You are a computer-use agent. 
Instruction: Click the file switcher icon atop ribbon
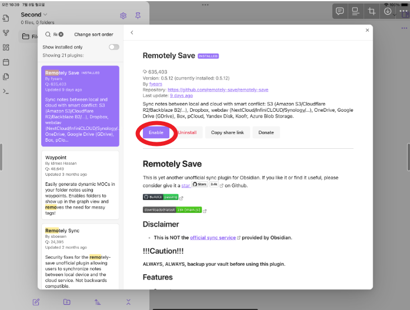[6, 18]
